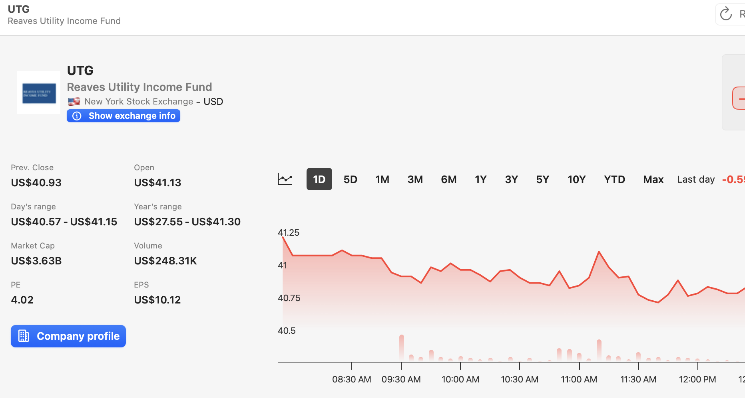Show the Max time range
This screenshot has height=398, width=745.
(x=653, y=179)
